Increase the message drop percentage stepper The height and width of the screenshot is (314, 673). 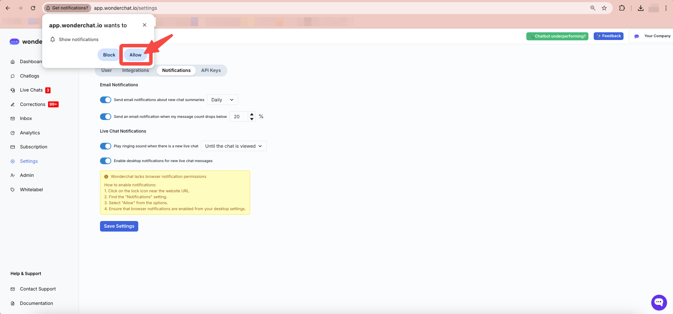point(252,114)
